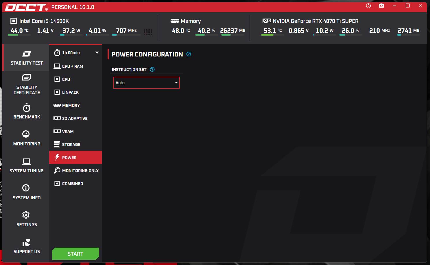Click CPU usage 4.01 % value
This screenshot has width=430, height=265.
coord(97,30)
